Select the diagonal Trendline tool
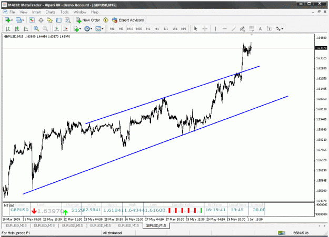Viewport: 329px width, 237px height. pos(234,29)
